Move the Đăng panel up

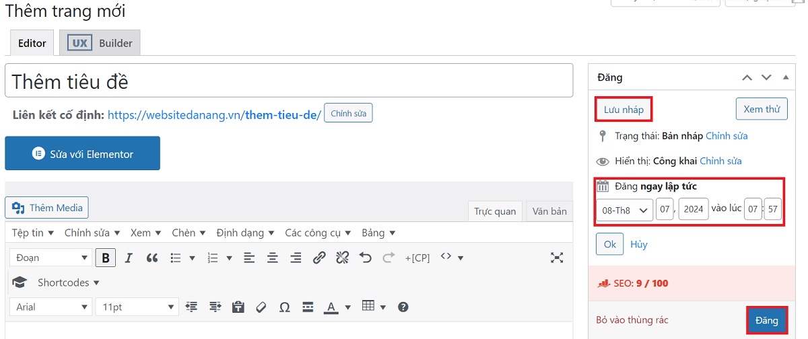pos(747,77)
